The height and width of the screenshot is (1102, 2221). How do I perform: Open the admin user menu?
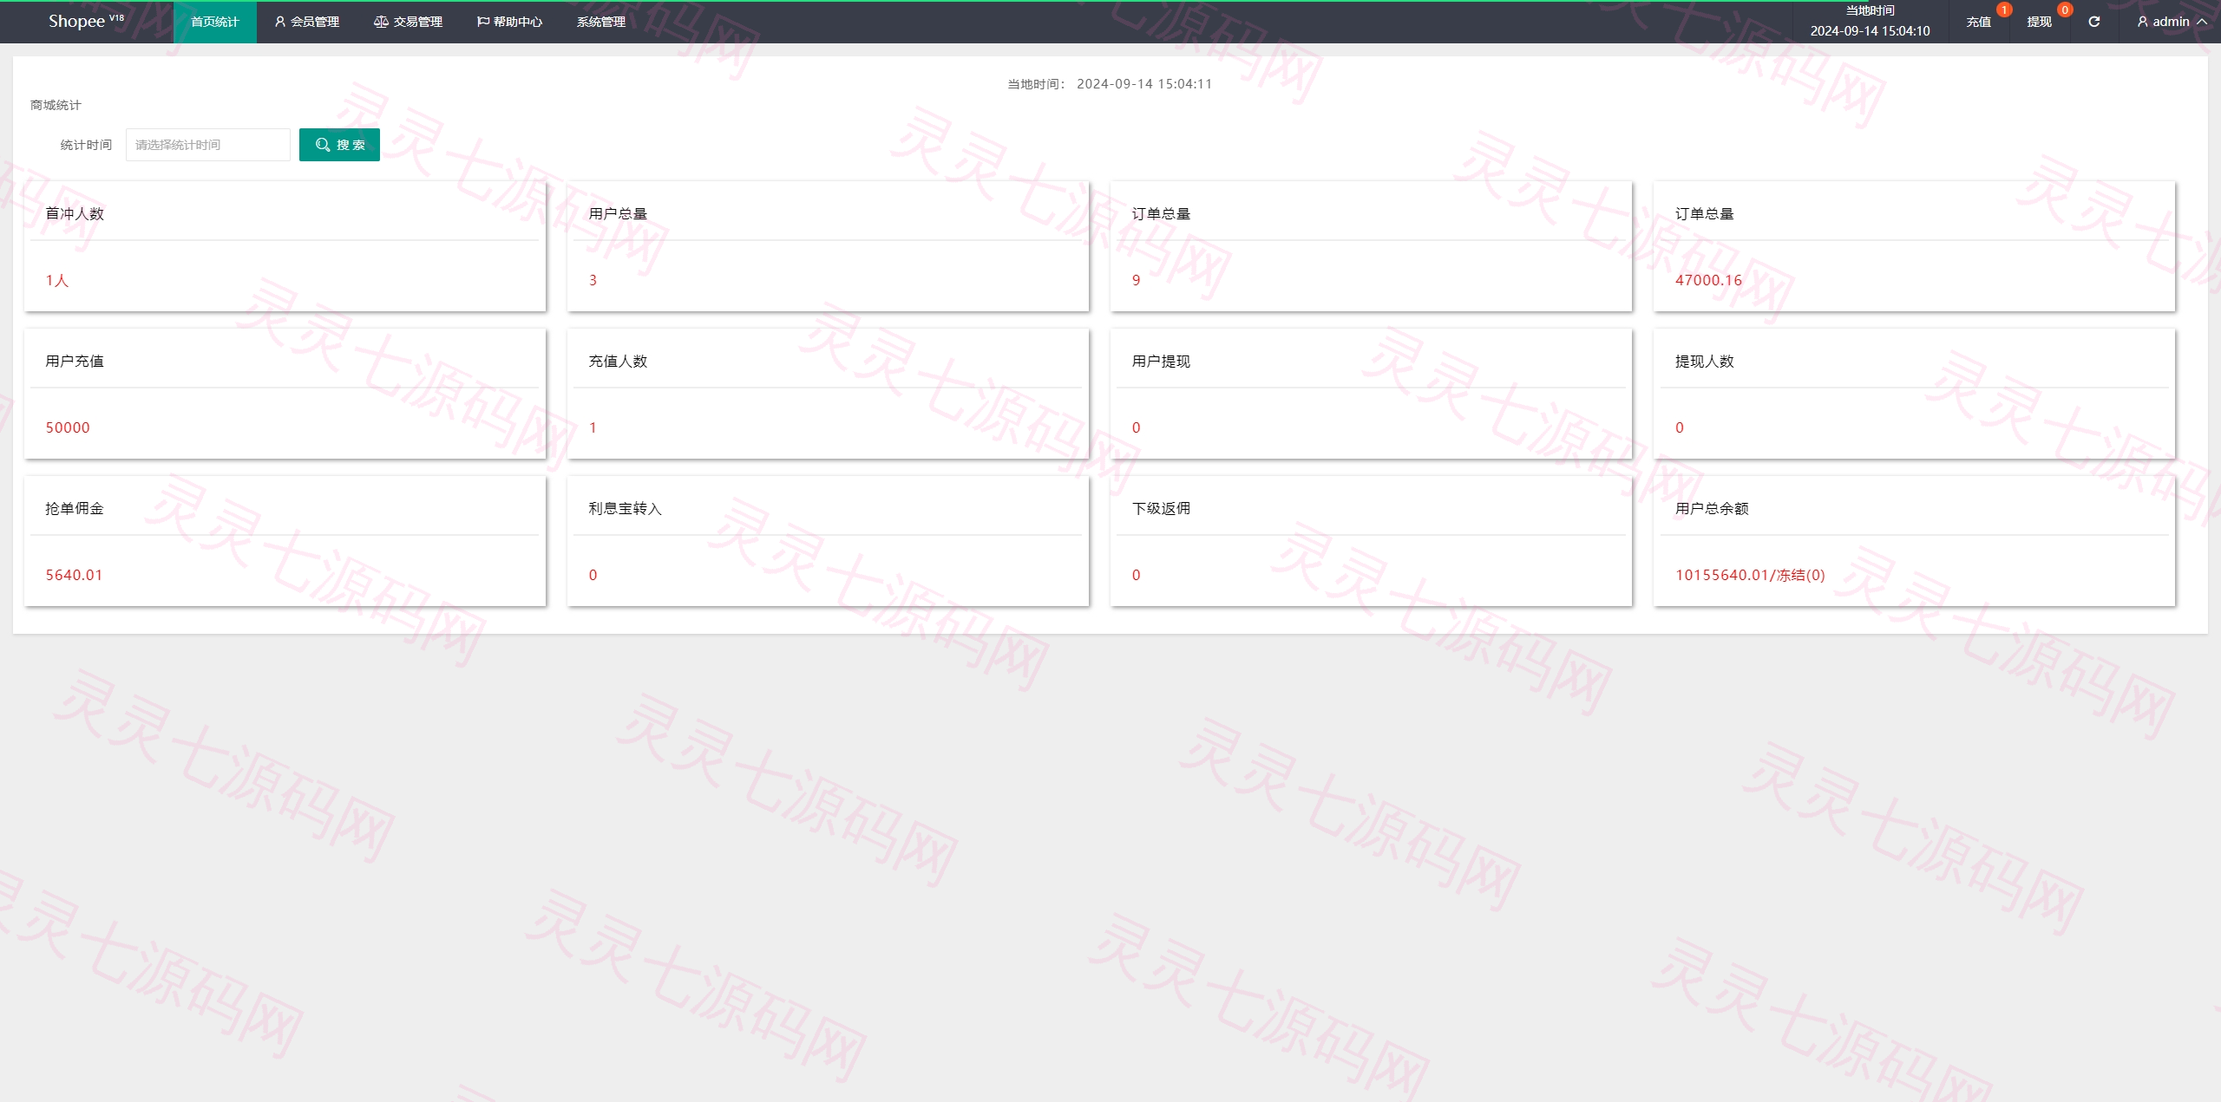pyautogui.click(x=2172, y=22)
